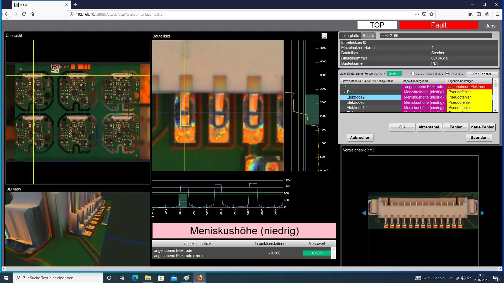Click the browser Home icon
This screenshot has height=283, width=504.
(x=32, y=14)
